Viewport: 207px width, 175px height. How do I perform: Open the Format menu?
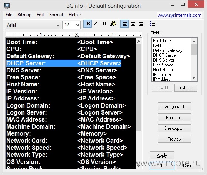point(56,15)
